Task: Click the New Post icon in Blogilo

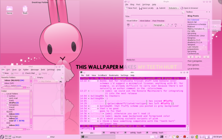Action: (x=126, y=8)
